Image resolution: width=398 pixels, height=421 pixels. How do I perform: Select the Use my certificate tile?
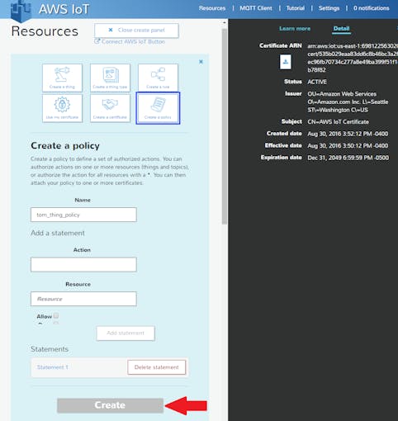tap(62, 108)
